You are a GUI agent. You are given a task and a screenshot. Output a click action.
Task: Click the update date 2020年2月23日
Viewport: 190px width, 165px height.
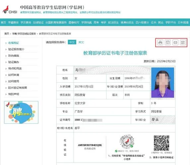click(x=166, y=61)
